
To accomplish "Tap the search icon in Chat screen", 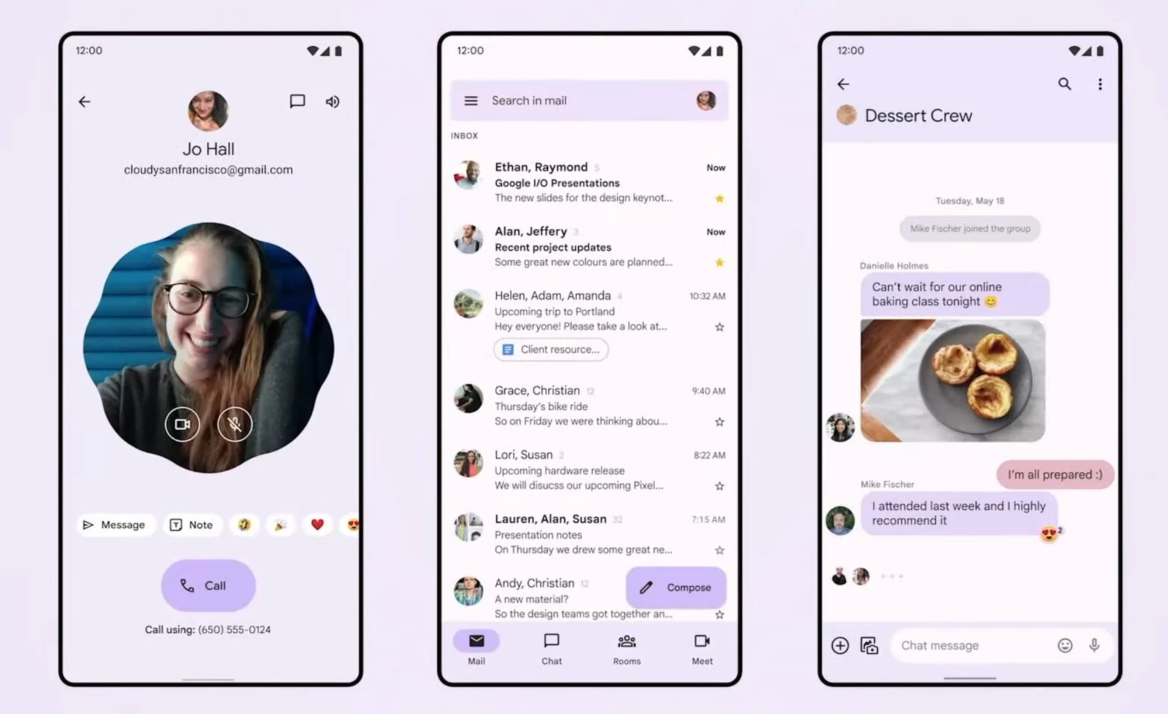I will tap(1065, 83).
